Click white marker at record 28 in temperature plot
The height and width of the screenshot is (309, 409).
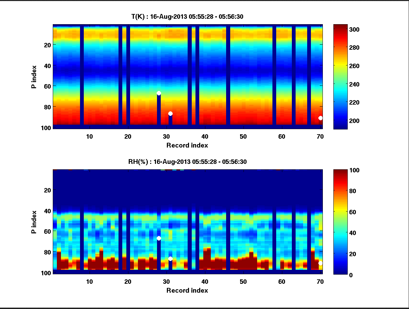[x=159, y=93]
